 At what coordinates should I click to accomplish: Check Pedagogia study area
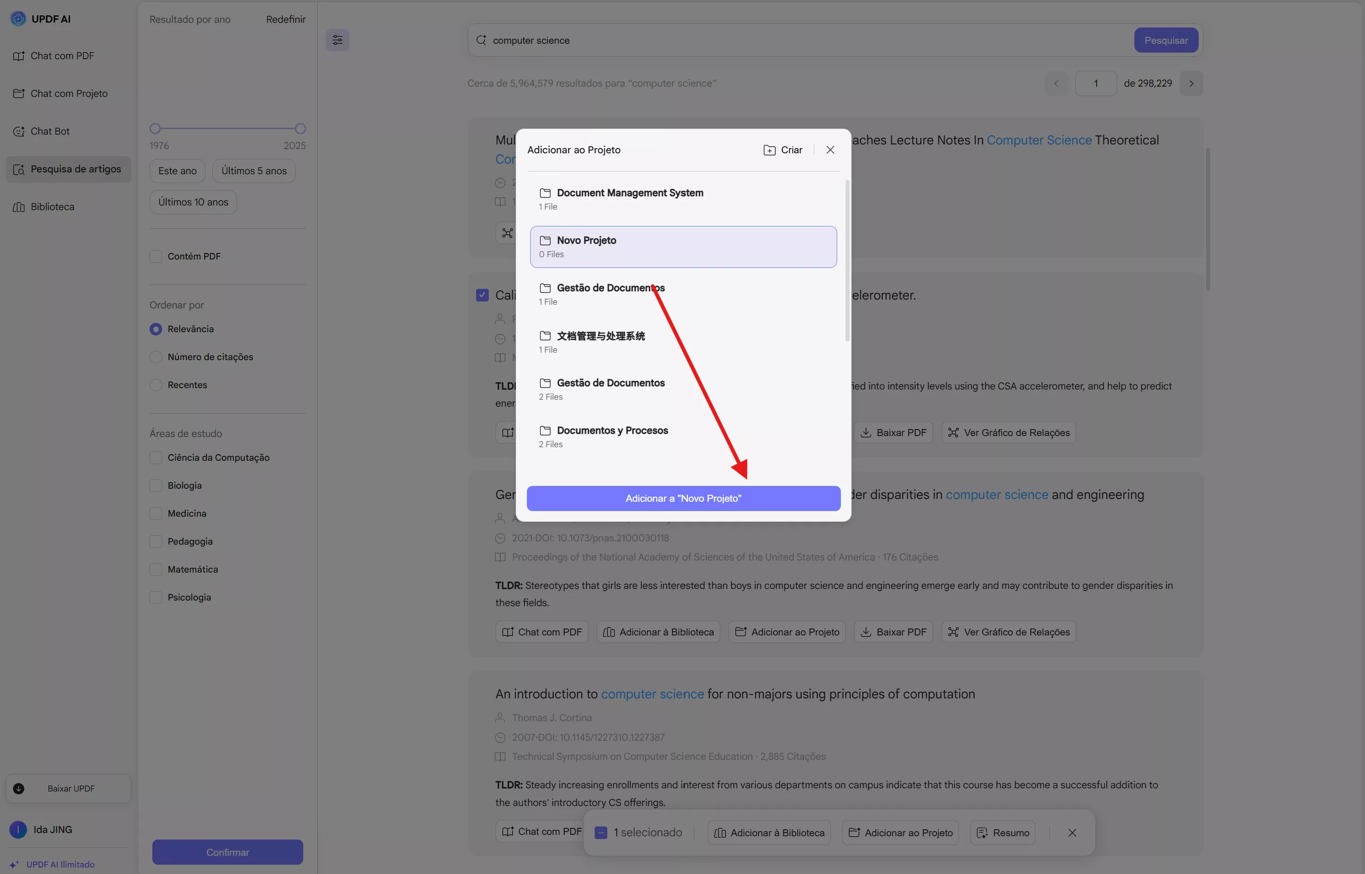[x=156, y=541]
